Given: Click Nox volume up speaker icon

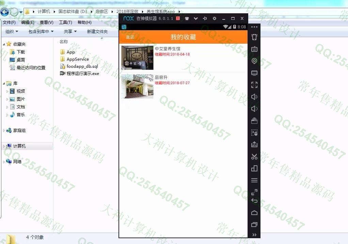Looking at the screenshot, I should [x=254, y=97].
